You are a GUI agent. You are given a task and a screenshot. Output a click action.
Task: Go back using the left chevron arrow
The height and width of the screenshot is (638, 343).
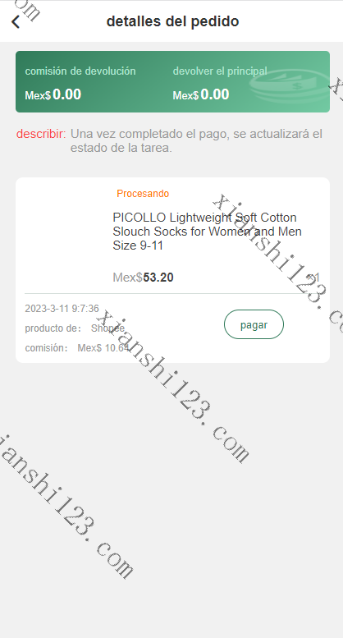pyautogui.click(x=16, y=21)
